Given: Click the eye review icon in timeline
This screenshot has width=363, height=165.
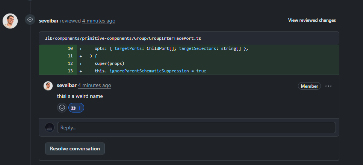Looking at the screenshot, I should pos(30,20).
